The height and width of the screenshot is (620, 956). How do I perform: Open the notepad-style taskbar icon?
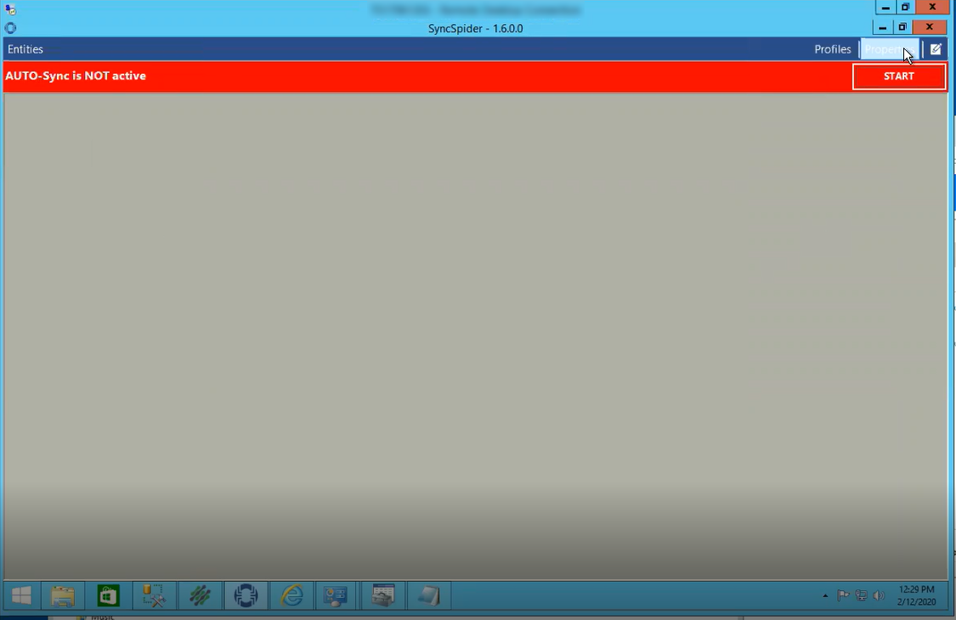tap(428, 595)
